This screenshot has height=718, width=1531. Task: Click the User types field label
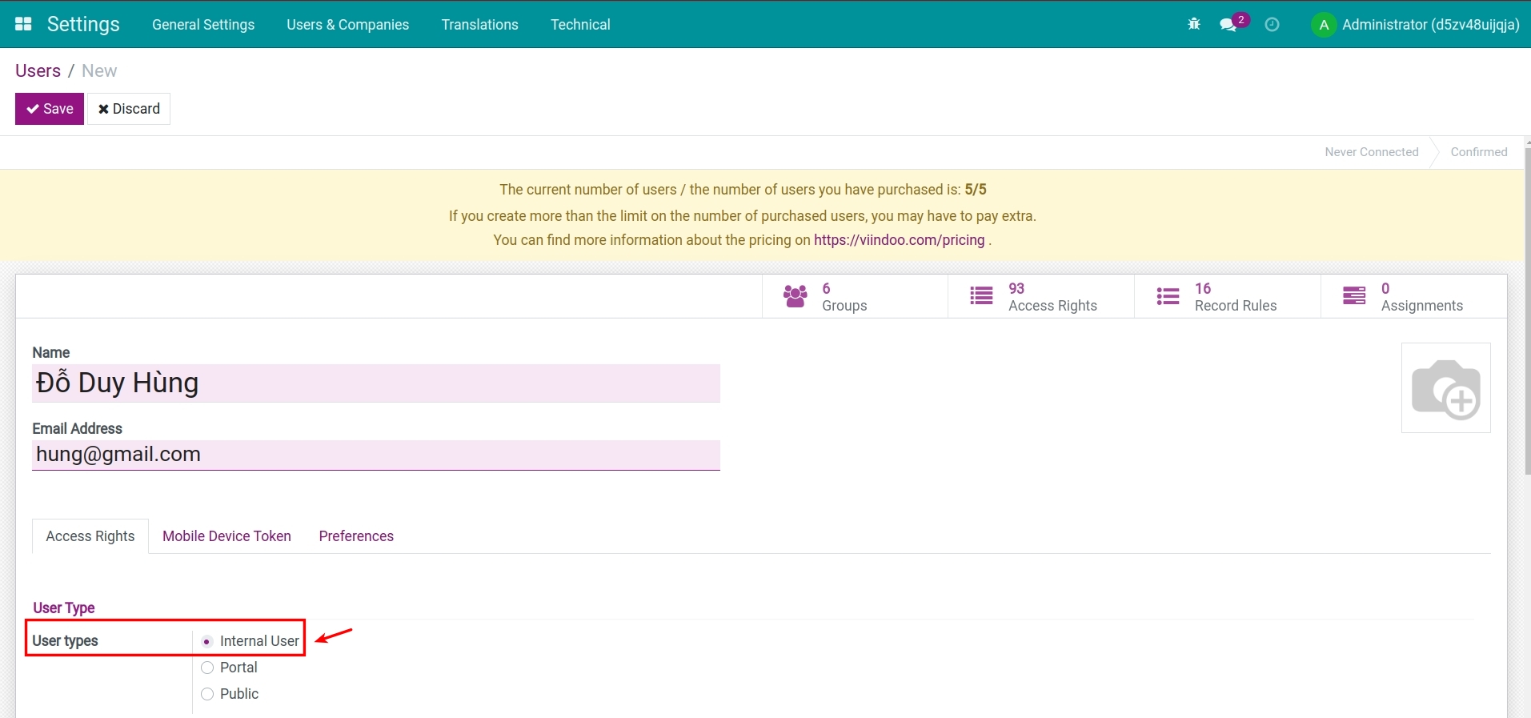tap(65, 641)
